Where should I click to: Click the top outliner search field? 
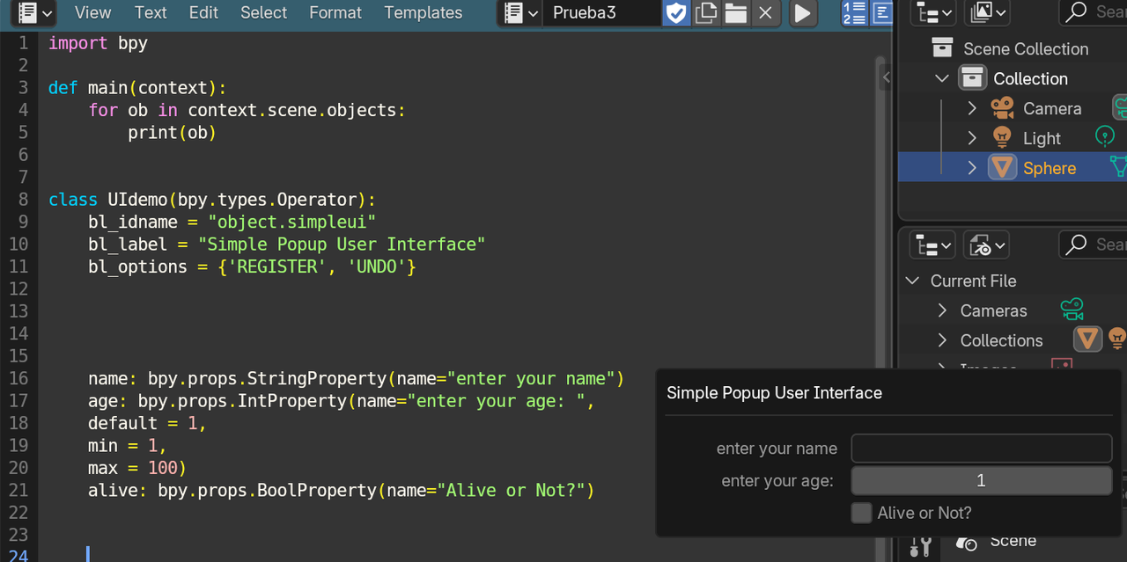pos(1093,12)
